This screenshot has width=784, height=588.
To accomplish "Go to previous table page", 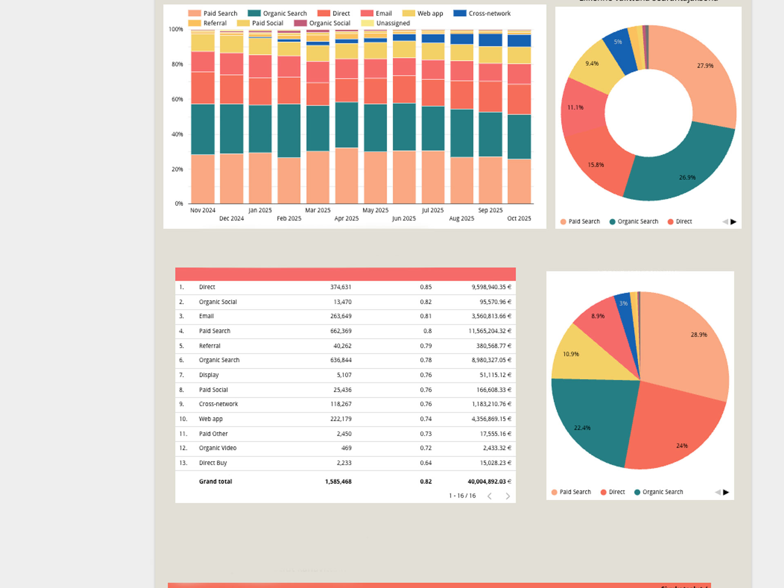I will tap(490, 496).
